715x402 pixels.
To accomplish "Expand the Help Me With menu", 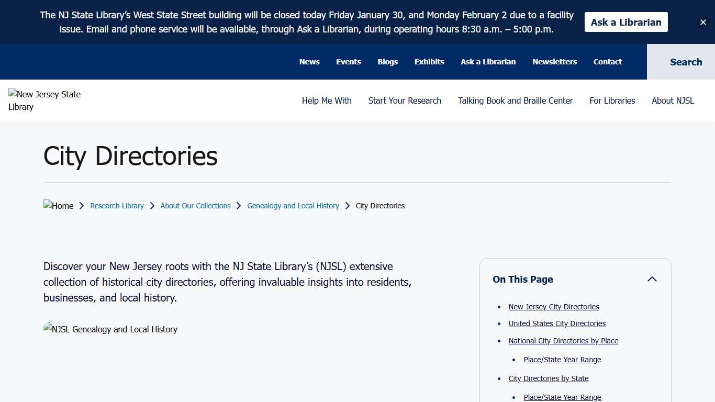I will point(327,100).
